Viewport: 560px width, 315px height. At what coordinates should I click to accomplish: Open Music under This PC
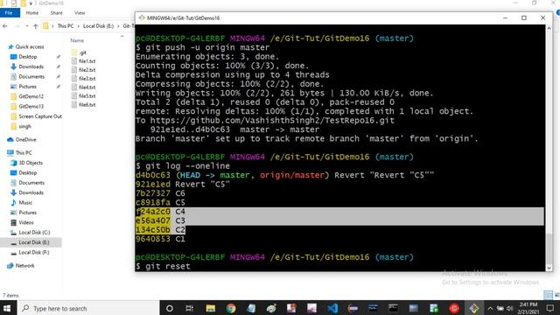(x=21, y=203)
